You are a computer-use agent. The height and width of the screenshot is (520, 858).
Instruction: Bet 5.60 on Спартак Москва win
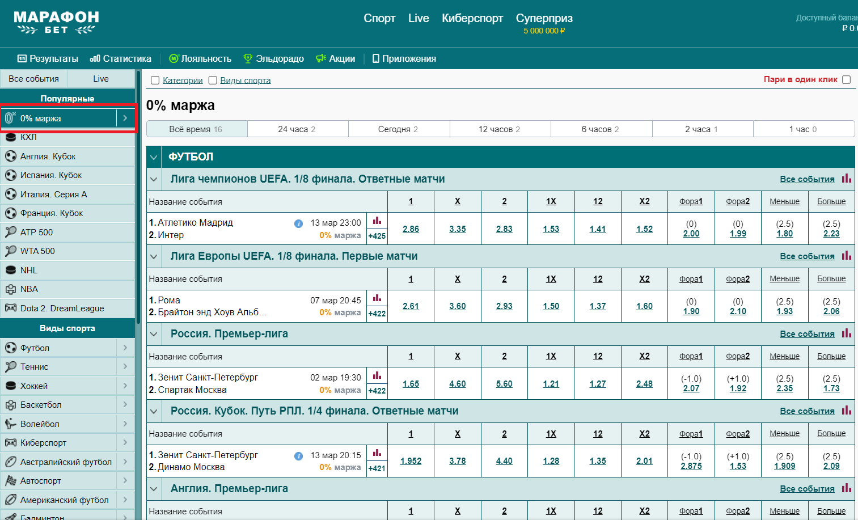[504, 384]
